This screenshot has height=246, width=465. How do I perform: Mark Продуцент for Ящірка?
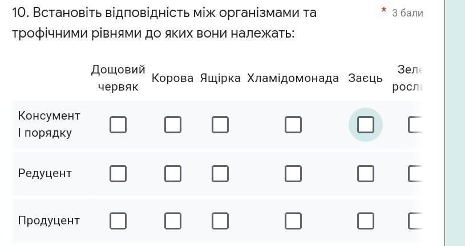220,220
